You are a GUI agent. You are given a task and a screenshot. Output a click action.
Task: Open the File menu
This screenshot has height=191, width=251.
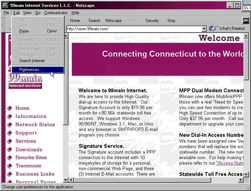(x=6, y=13)
